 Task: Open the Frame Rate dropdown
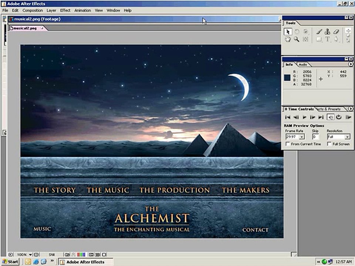tap(302, 137)
